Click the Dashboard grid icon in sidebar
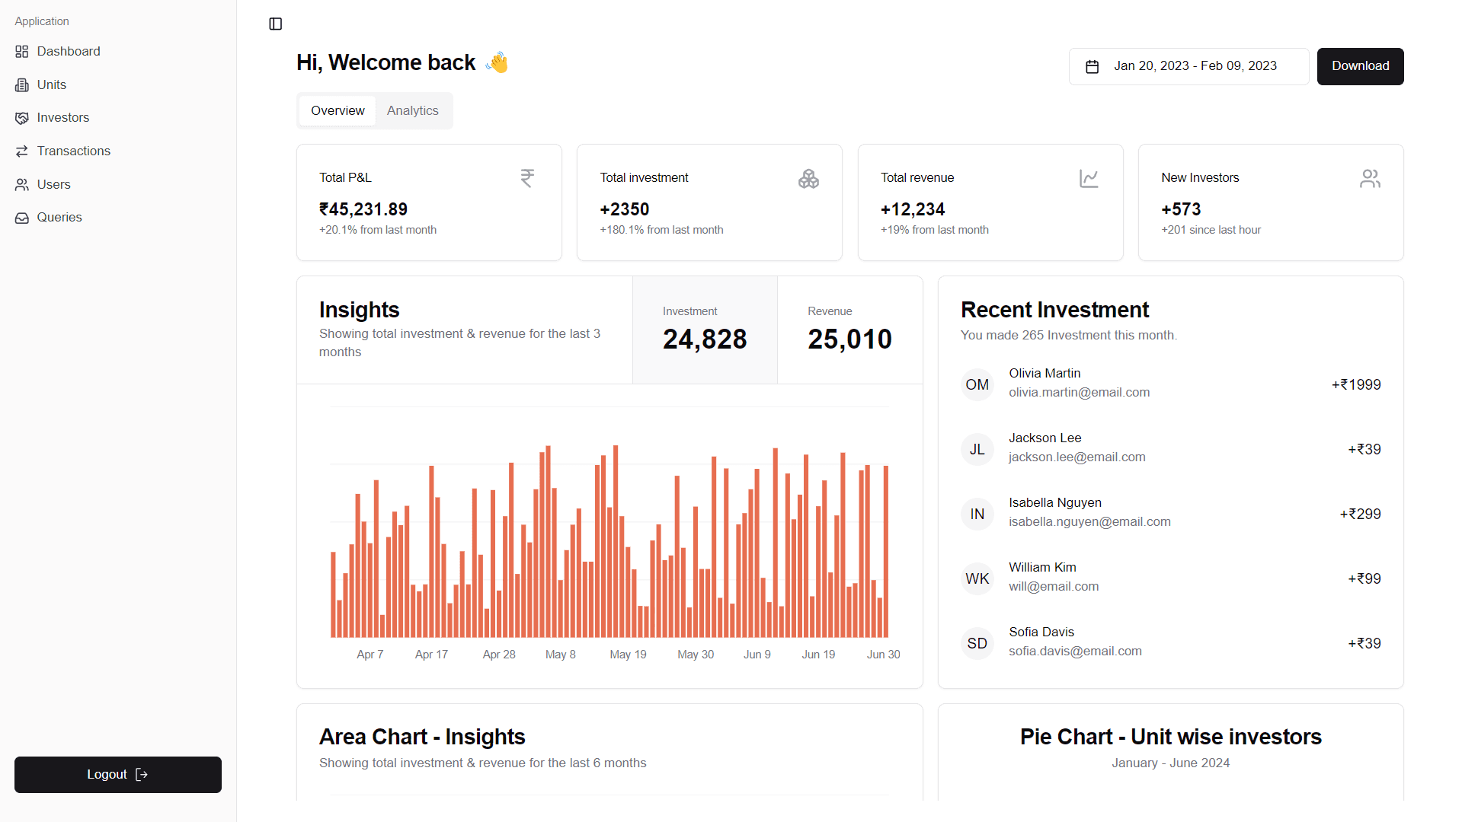Image resolution: width=1462 pixels, height=822 pixels. [22, 52]
